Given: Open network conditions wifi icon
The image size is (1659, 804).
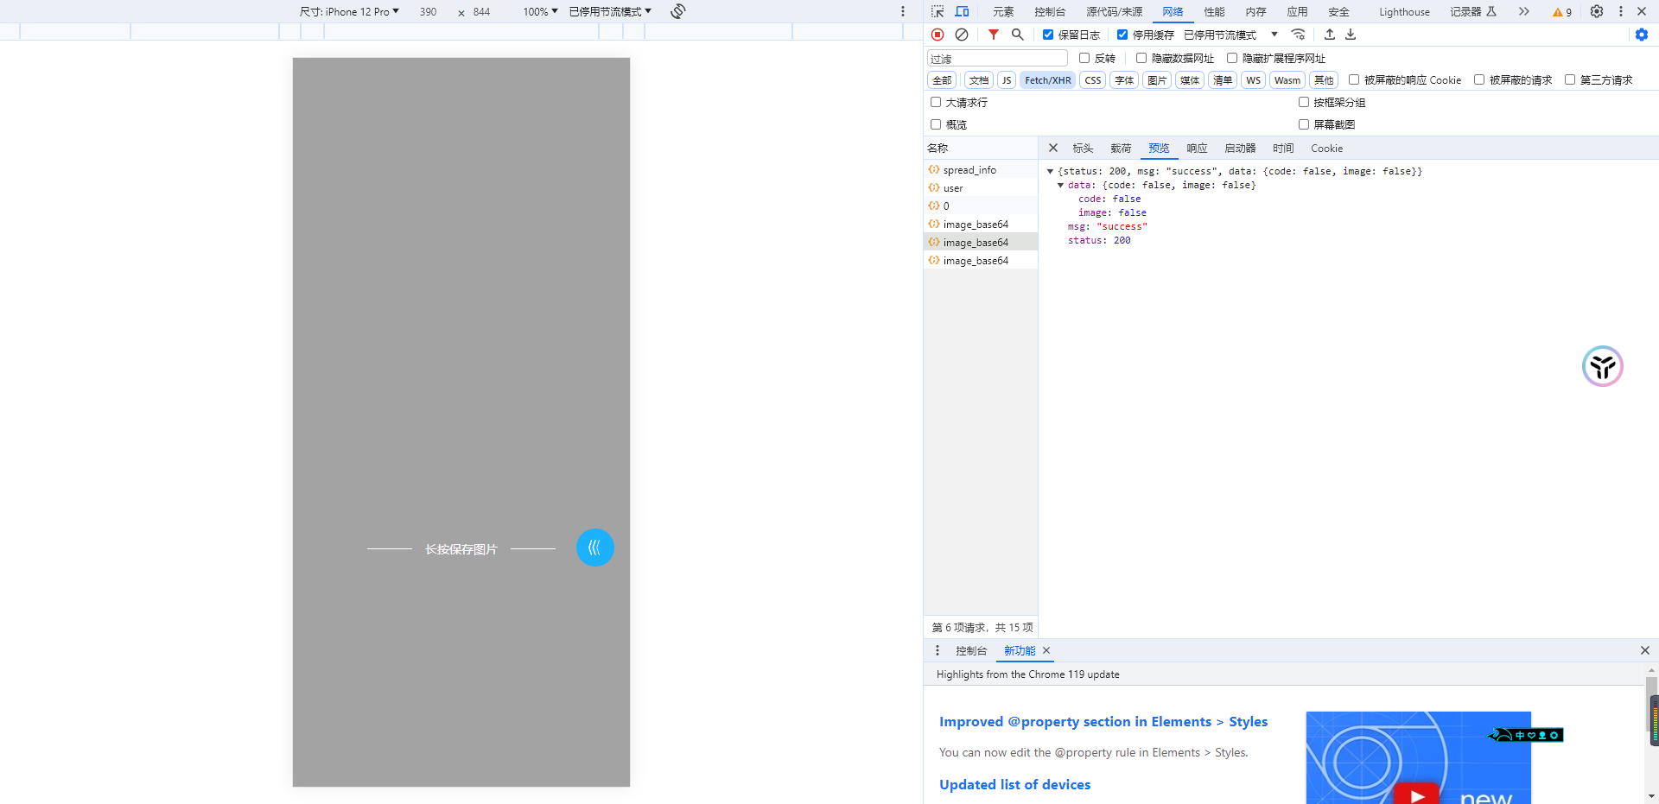Looking at the screenshot, I should (x=1298, y=35).
